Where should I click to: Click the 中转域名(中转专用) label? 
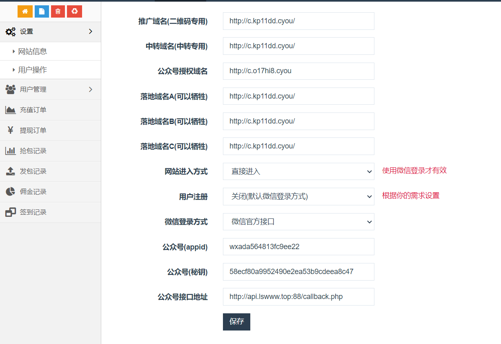click(x=177, y=47)
